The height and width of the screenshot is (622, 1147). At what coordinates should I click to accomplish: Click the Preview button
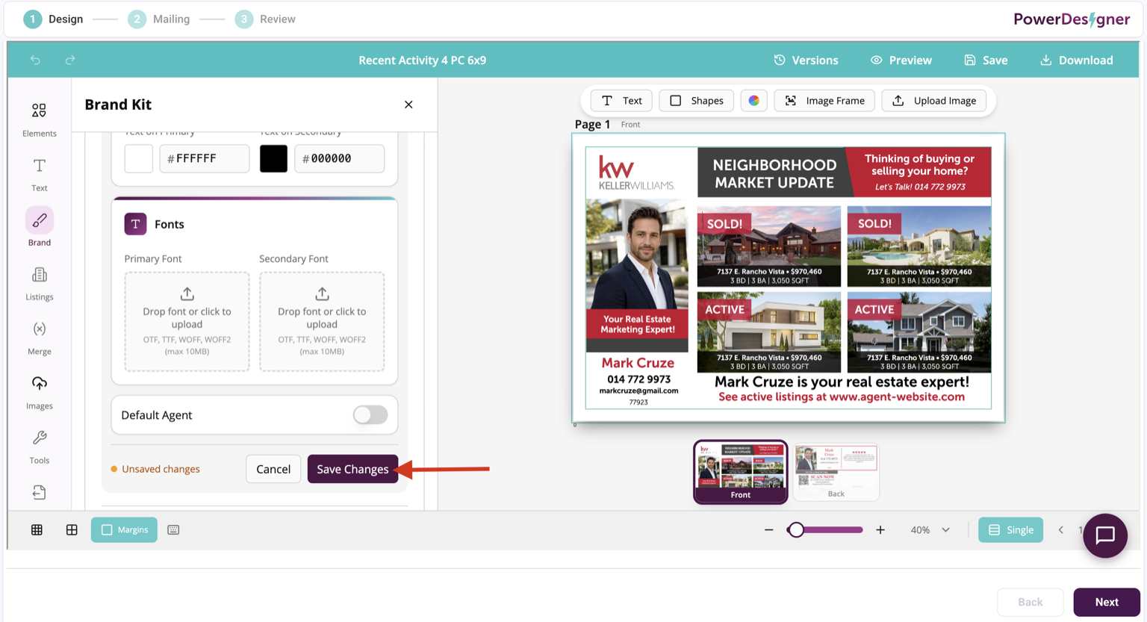[901, 60]
